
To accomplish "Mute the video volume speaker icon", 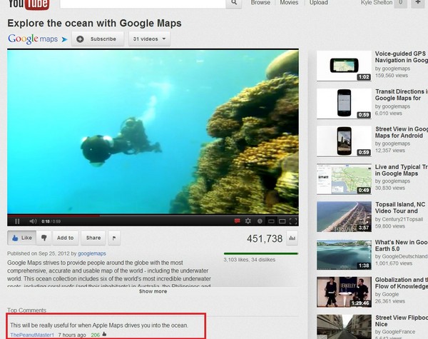I will tap(32, 221).
